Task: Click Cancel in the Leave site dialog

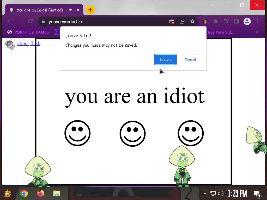Action: click(x=190, y=60)
